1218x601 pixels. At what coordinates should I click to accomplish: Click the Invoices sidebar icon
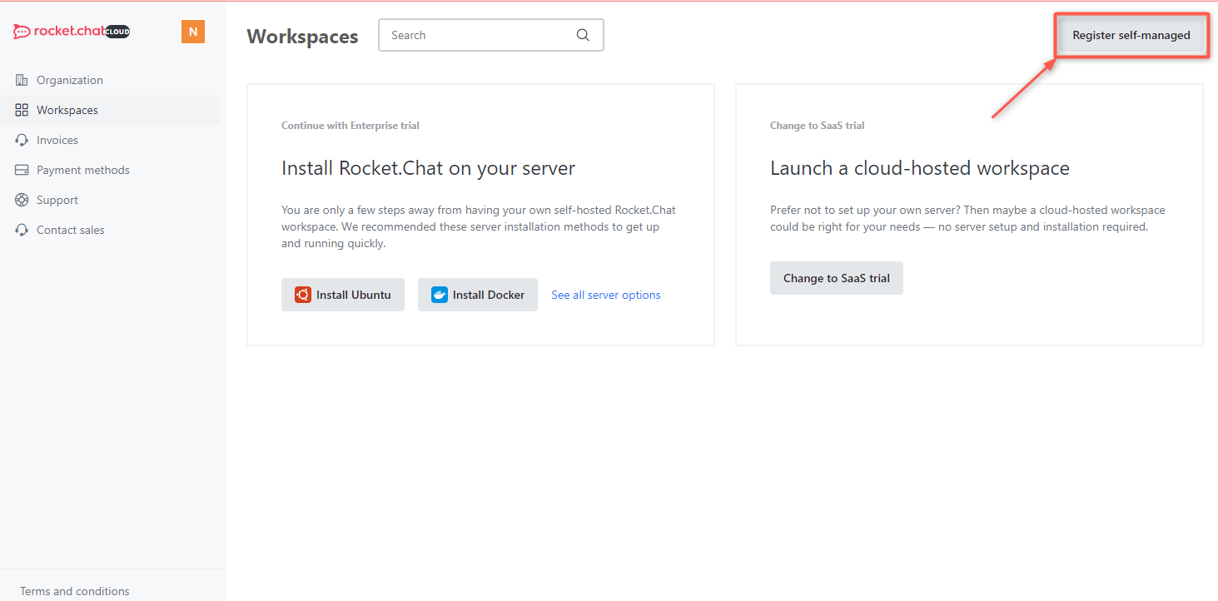tap(22, 140)
